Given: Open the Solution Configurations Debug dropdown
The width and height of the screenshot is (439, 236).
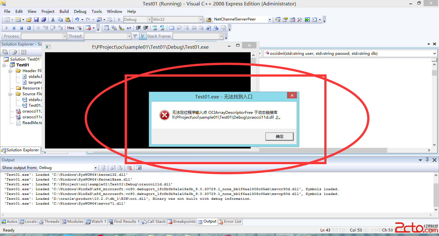Looking at the screenshot, I should point(137,20).
